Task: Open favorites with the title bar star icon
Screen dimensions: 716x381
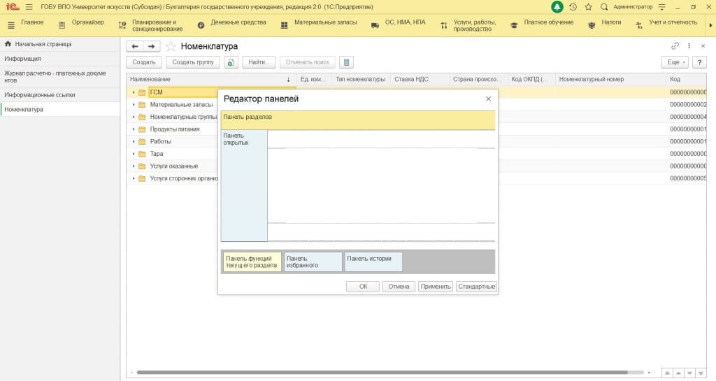Action: 588,7
